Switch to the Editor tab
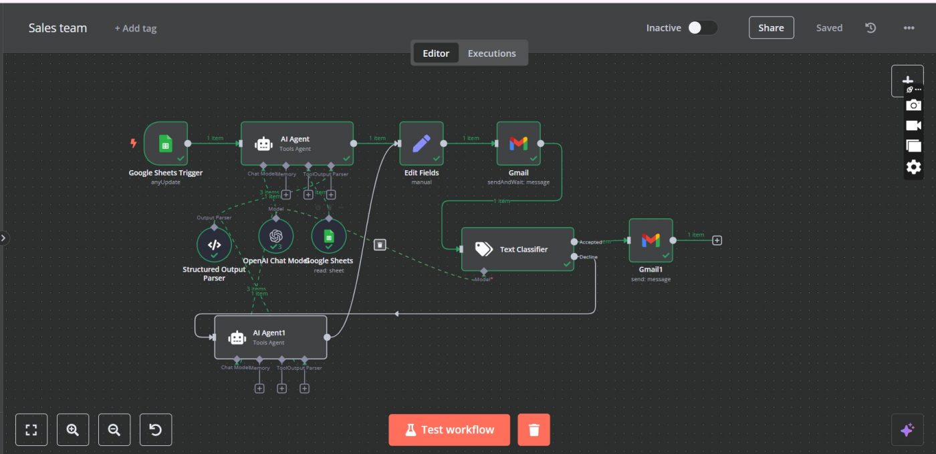Image resolution: width=936 pixels, height=454 pixels. [436, 53]
